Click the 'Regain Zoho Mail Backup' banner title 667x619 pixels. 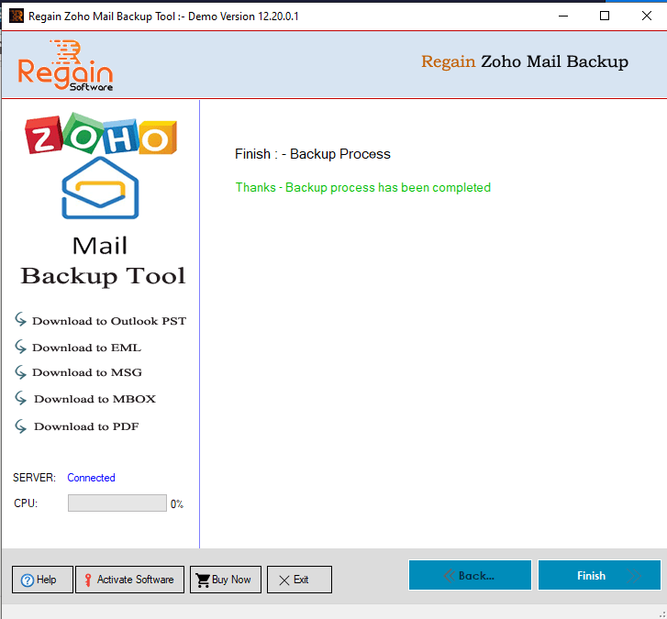click(x=525, y=62)
